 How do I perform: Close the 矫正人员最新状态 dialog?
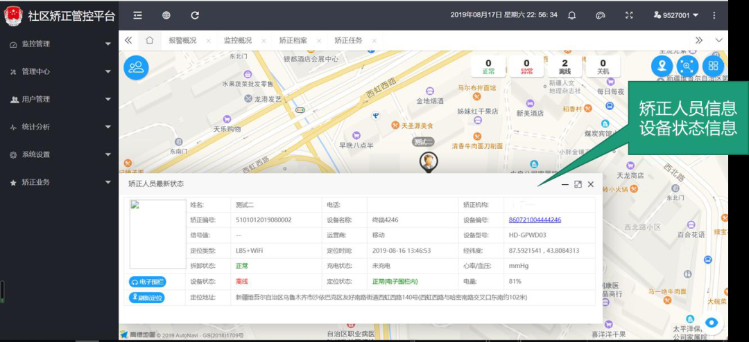(591, 184)
